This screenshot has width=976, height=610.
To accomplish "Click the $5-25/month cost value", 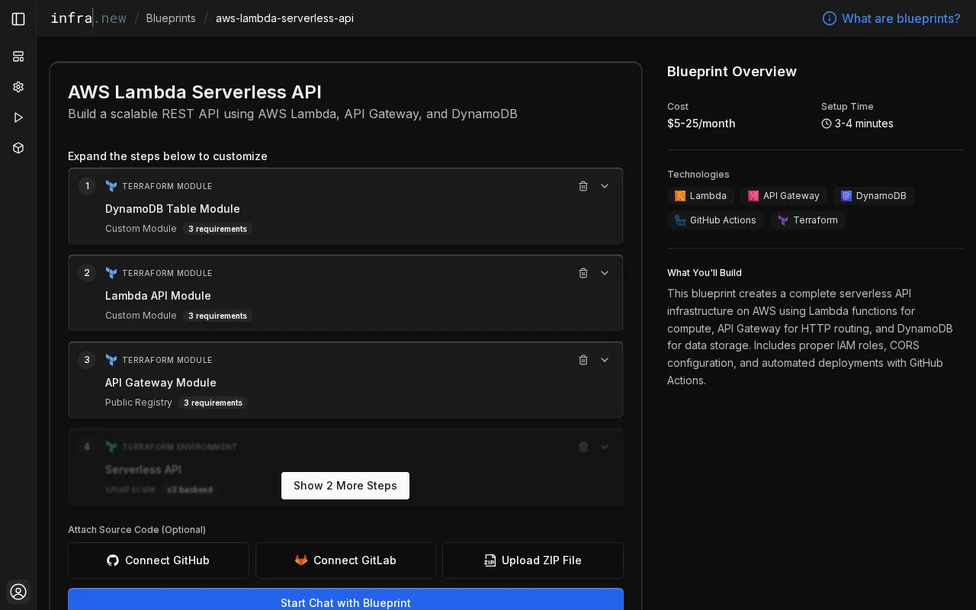I will point(701,124).
